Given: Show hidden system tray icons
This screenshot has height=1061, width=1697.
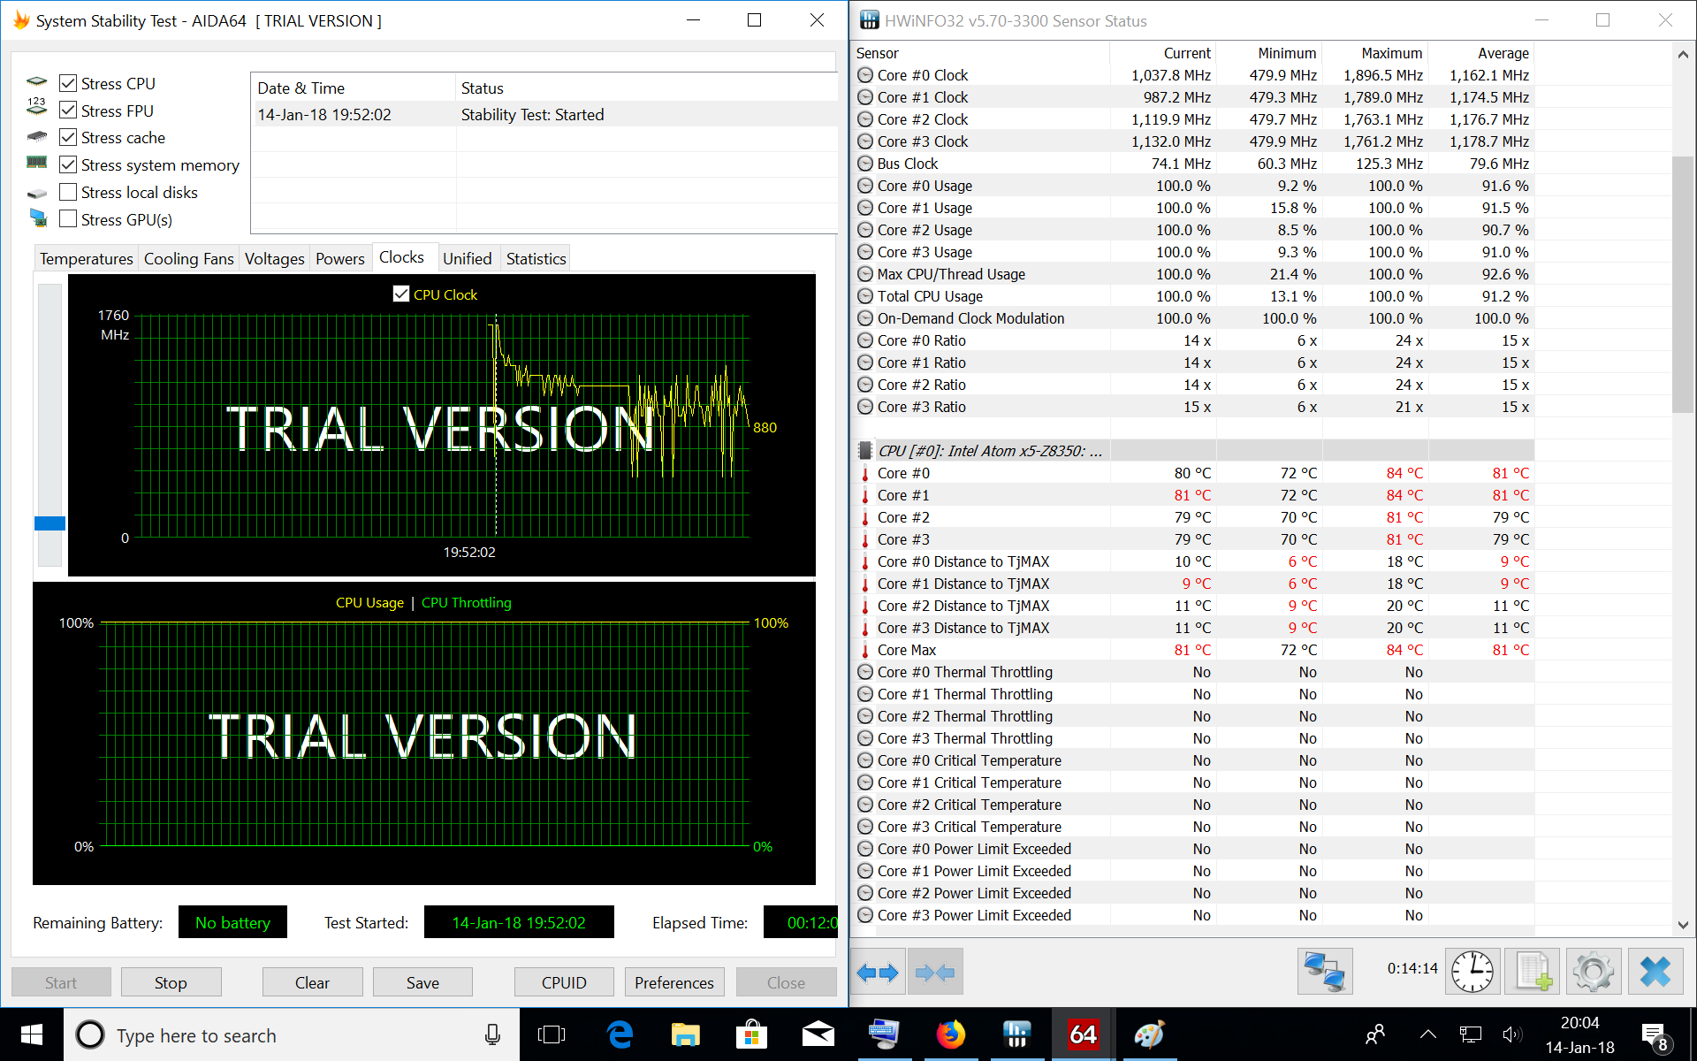Looking at the screenshot, I should click(1427, 1034).
